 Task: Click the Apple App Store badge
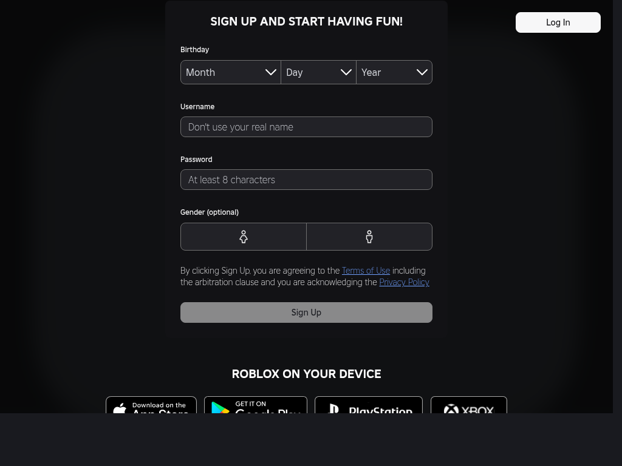pyautogui.click(x=151, y=406)
